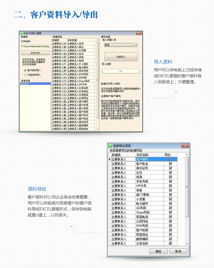Select the 邮政编码 field name cell
The image size is (214, 268).
pyautogui.click(x=150, y=239)
